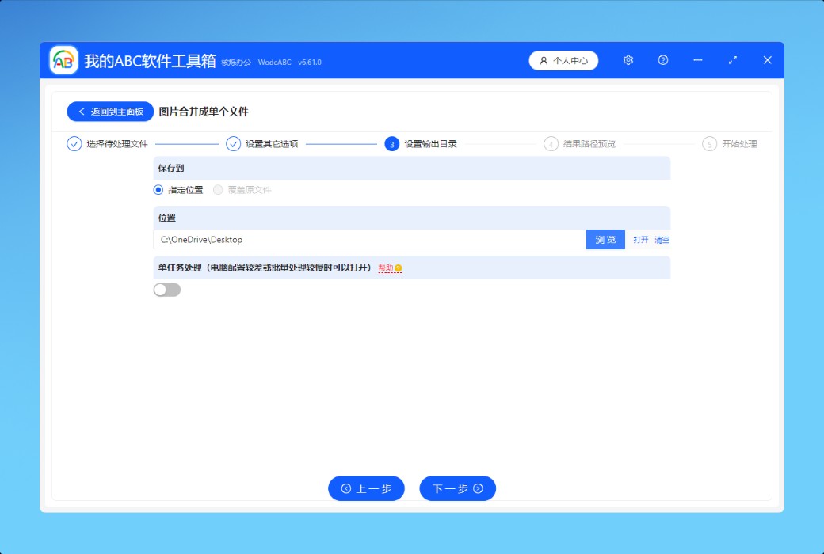The image size is (824, 554).
Task: Open the help question mark icon
Action: tap(663, 60)
